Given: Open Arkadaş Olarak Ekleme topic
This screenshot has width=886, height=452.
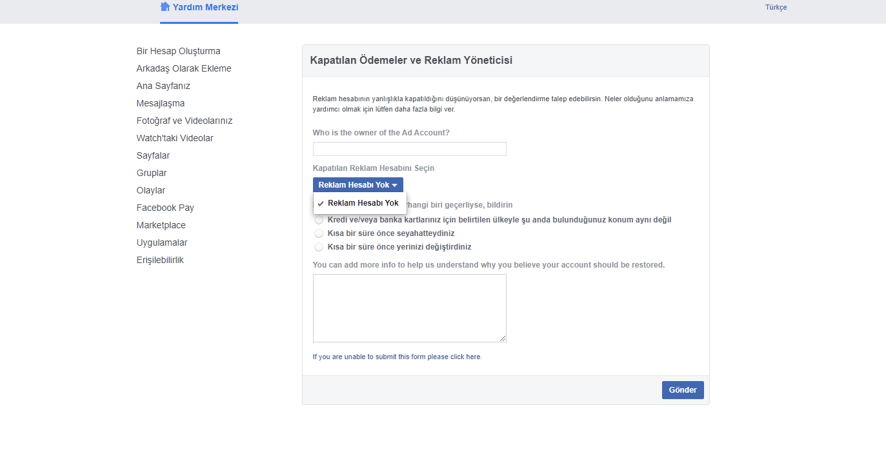Looking at the screenshot, I should click(184, 68).
